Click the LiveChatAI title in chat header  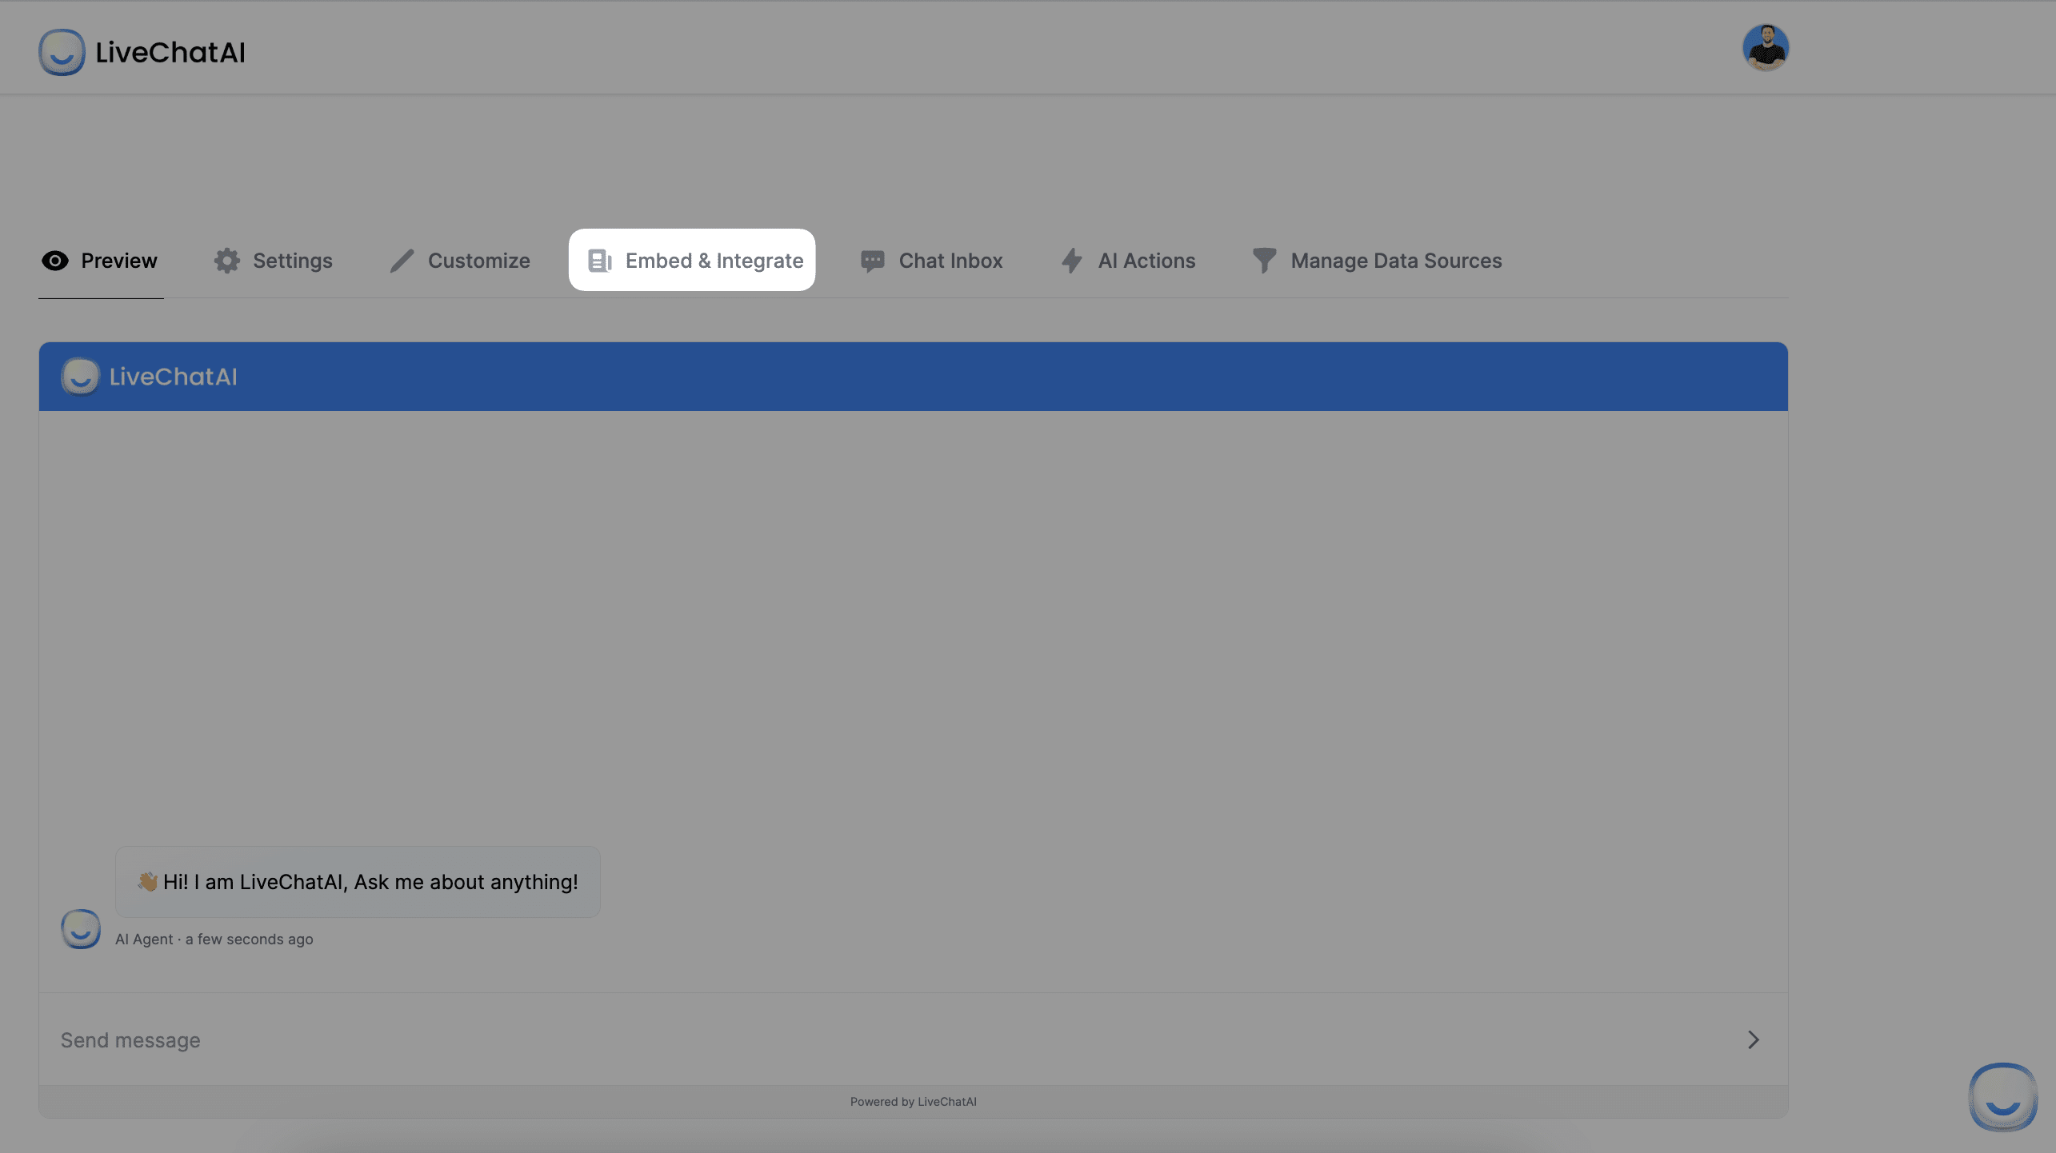tap(174, 377)
